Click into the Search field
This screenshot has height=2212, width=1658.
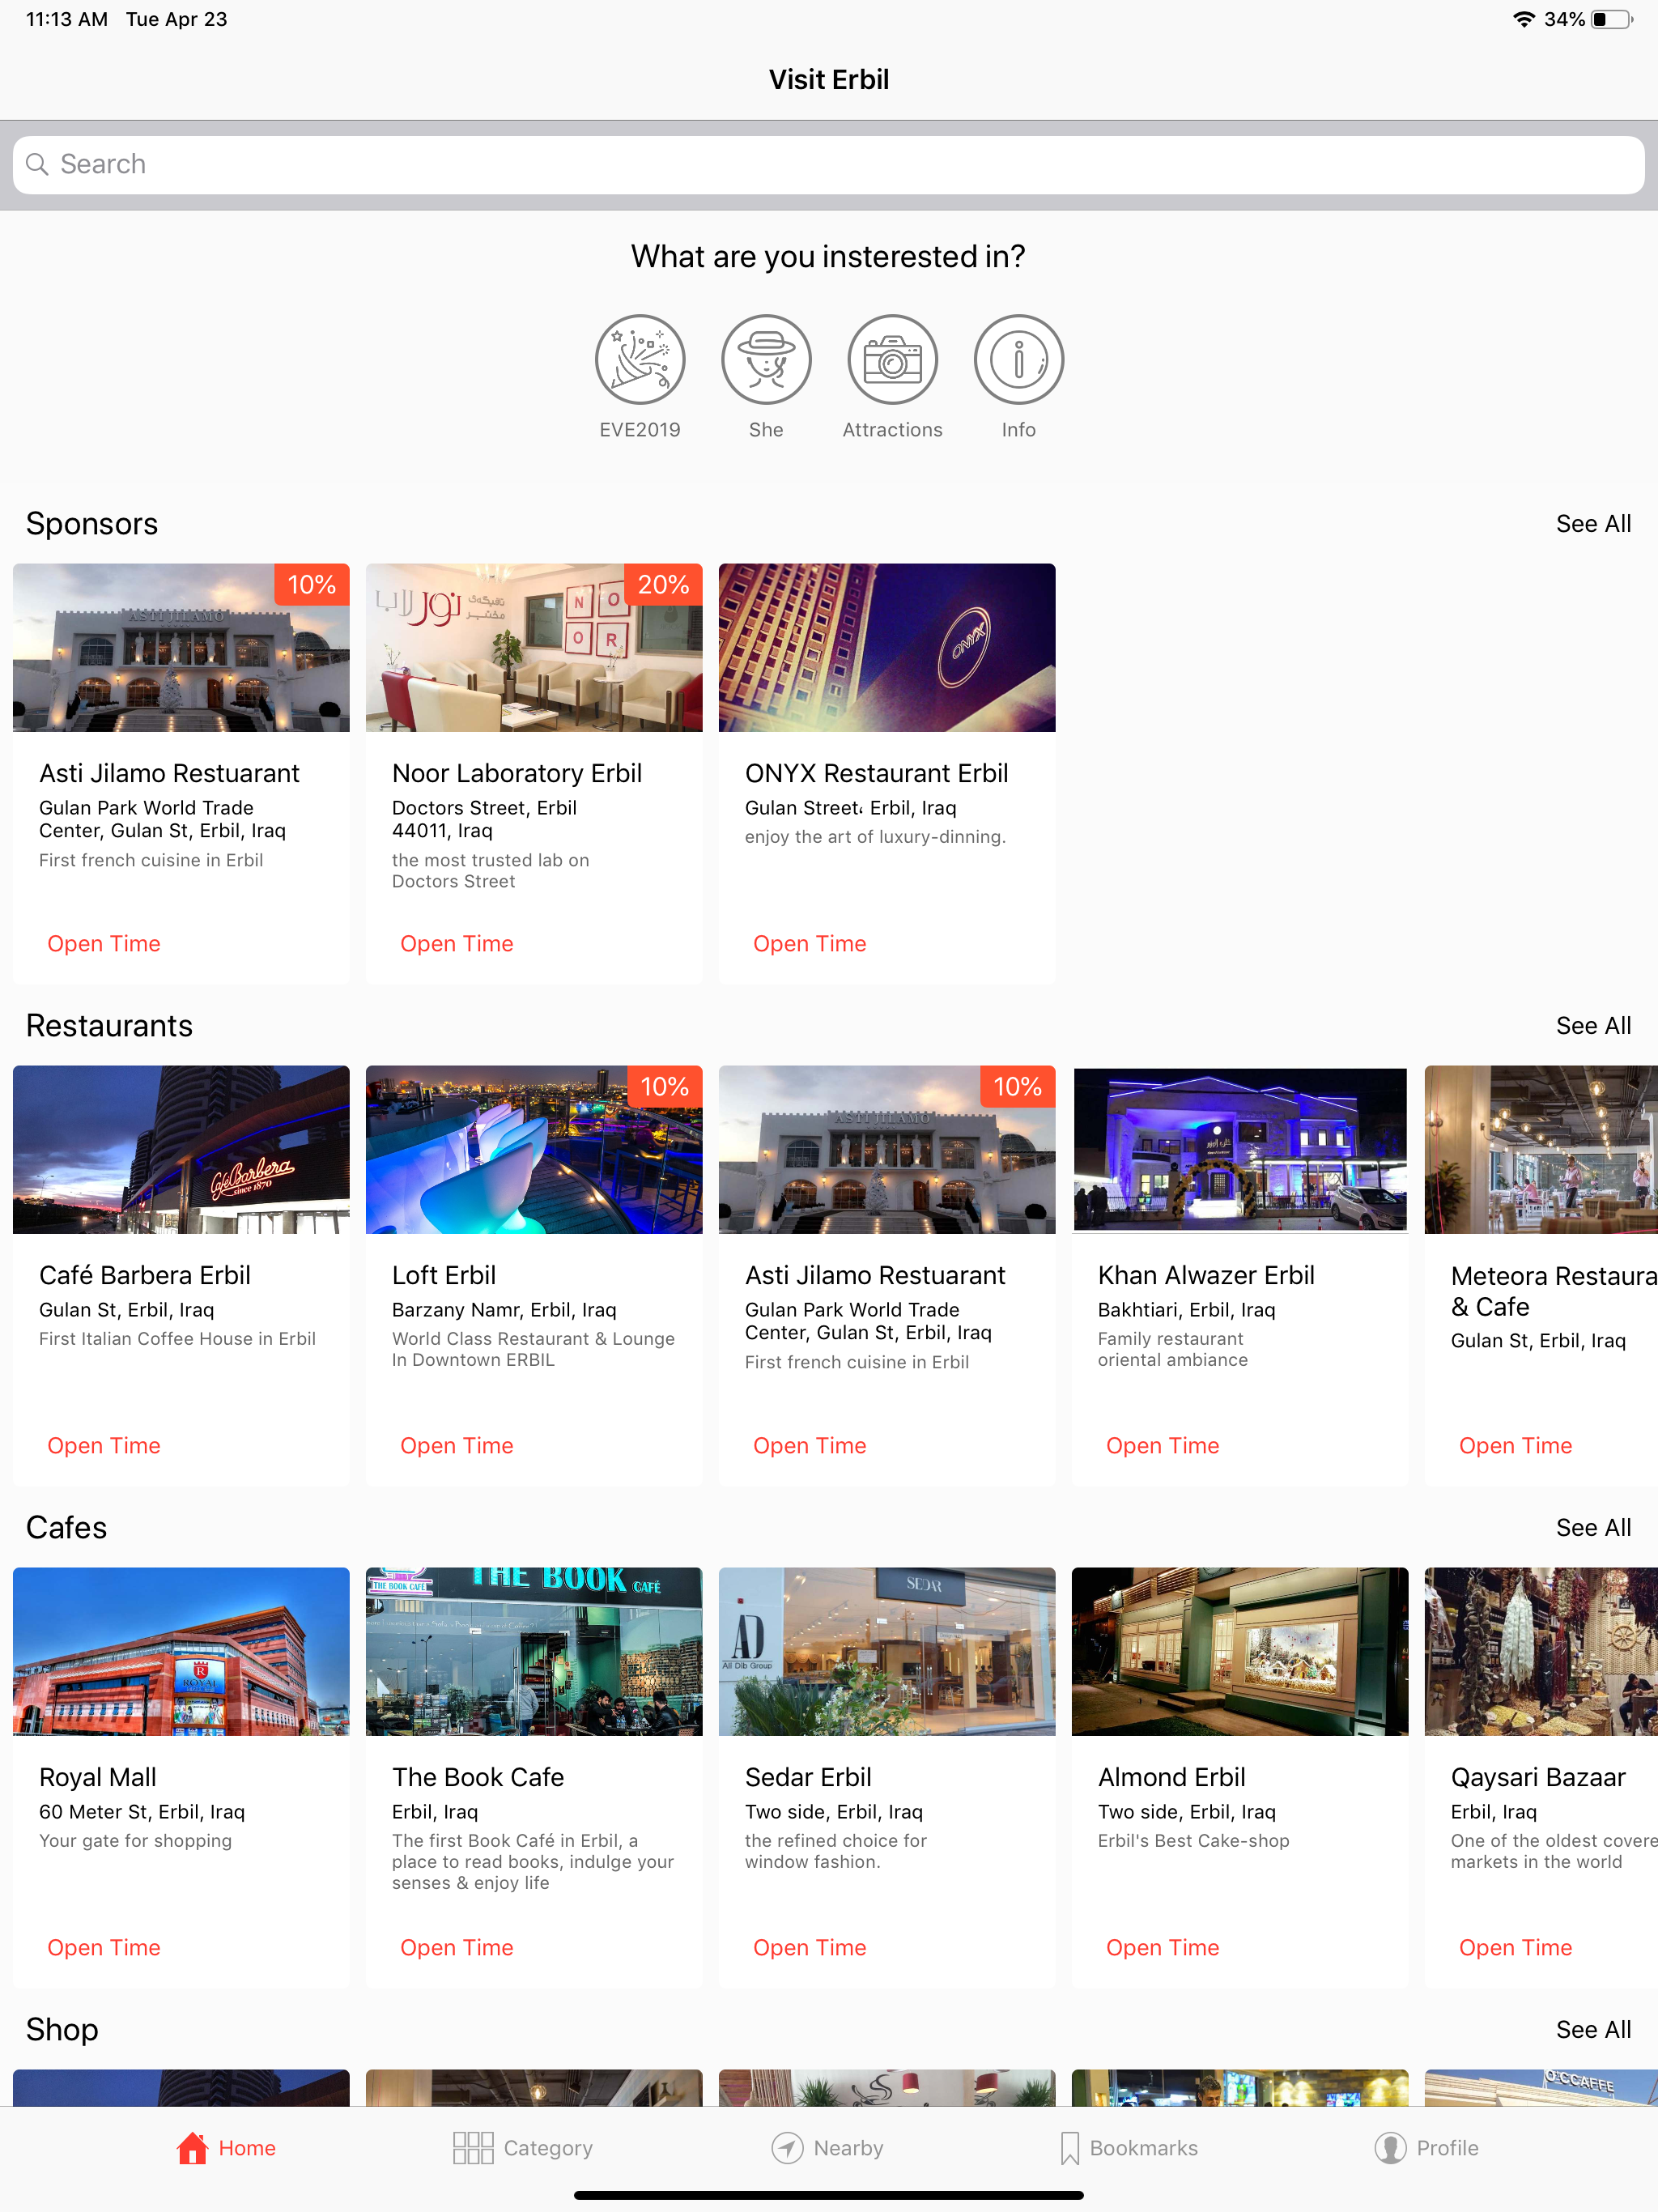tap(829, 165)
